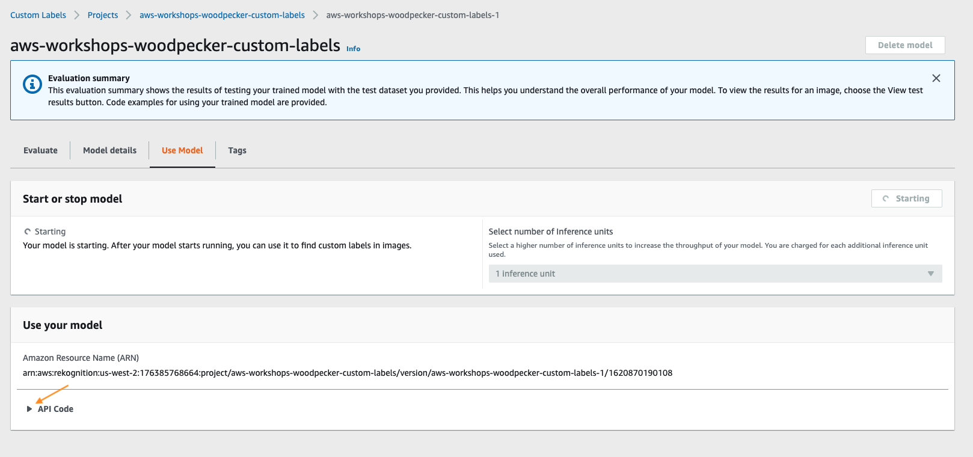973x457 pixels.
Task: Open aws-workshops-woodpecker-custom-labels breadcrumb link
Action: click(222, 15)
